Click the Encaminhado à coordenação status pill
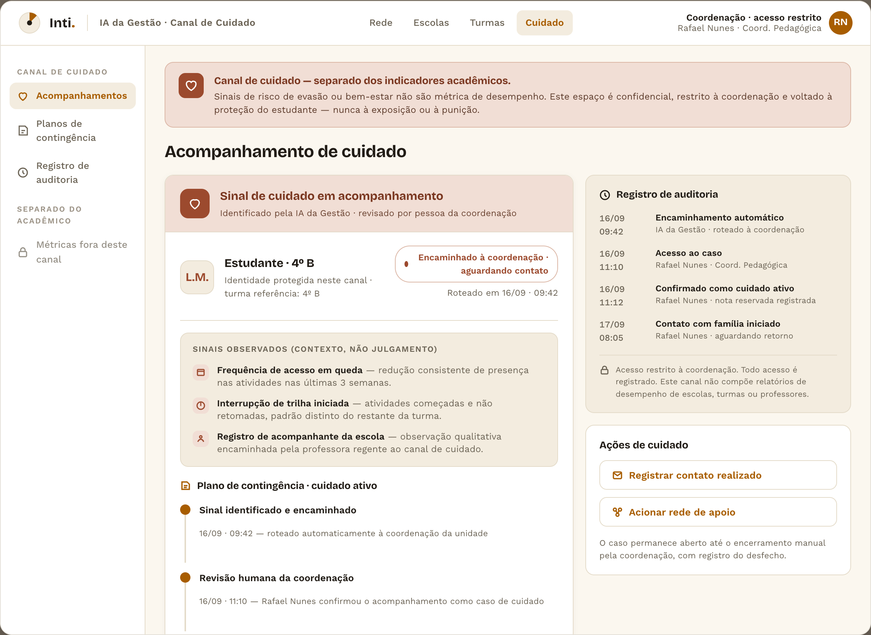Screen dimensions: 871x635 click(x=476, y=264)
